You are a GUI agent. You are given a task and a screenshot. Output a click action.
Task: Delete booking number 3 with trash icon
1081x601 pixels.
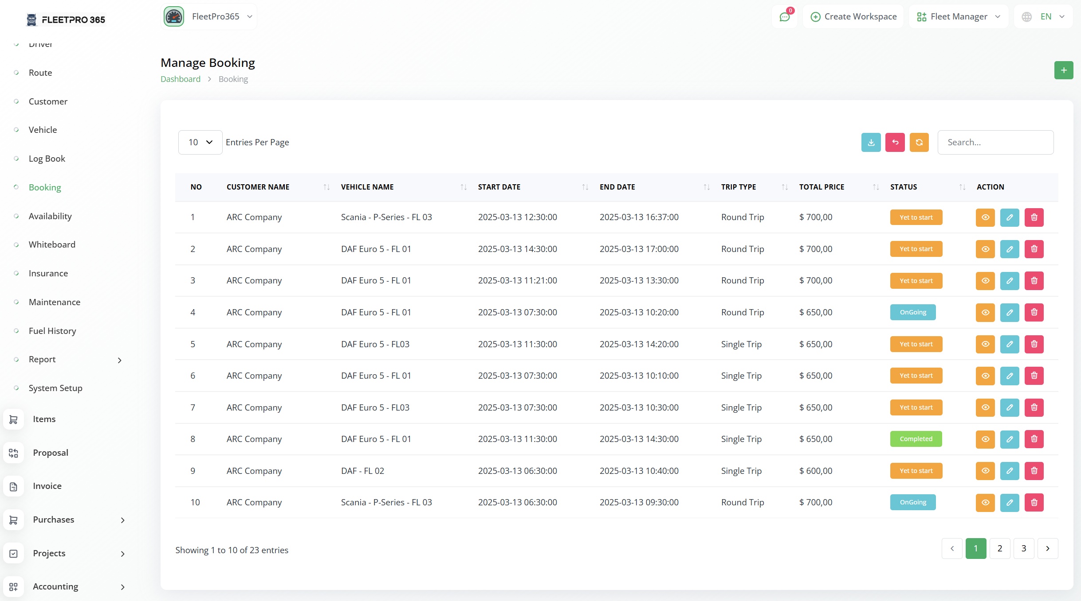tap(1034, 281)
